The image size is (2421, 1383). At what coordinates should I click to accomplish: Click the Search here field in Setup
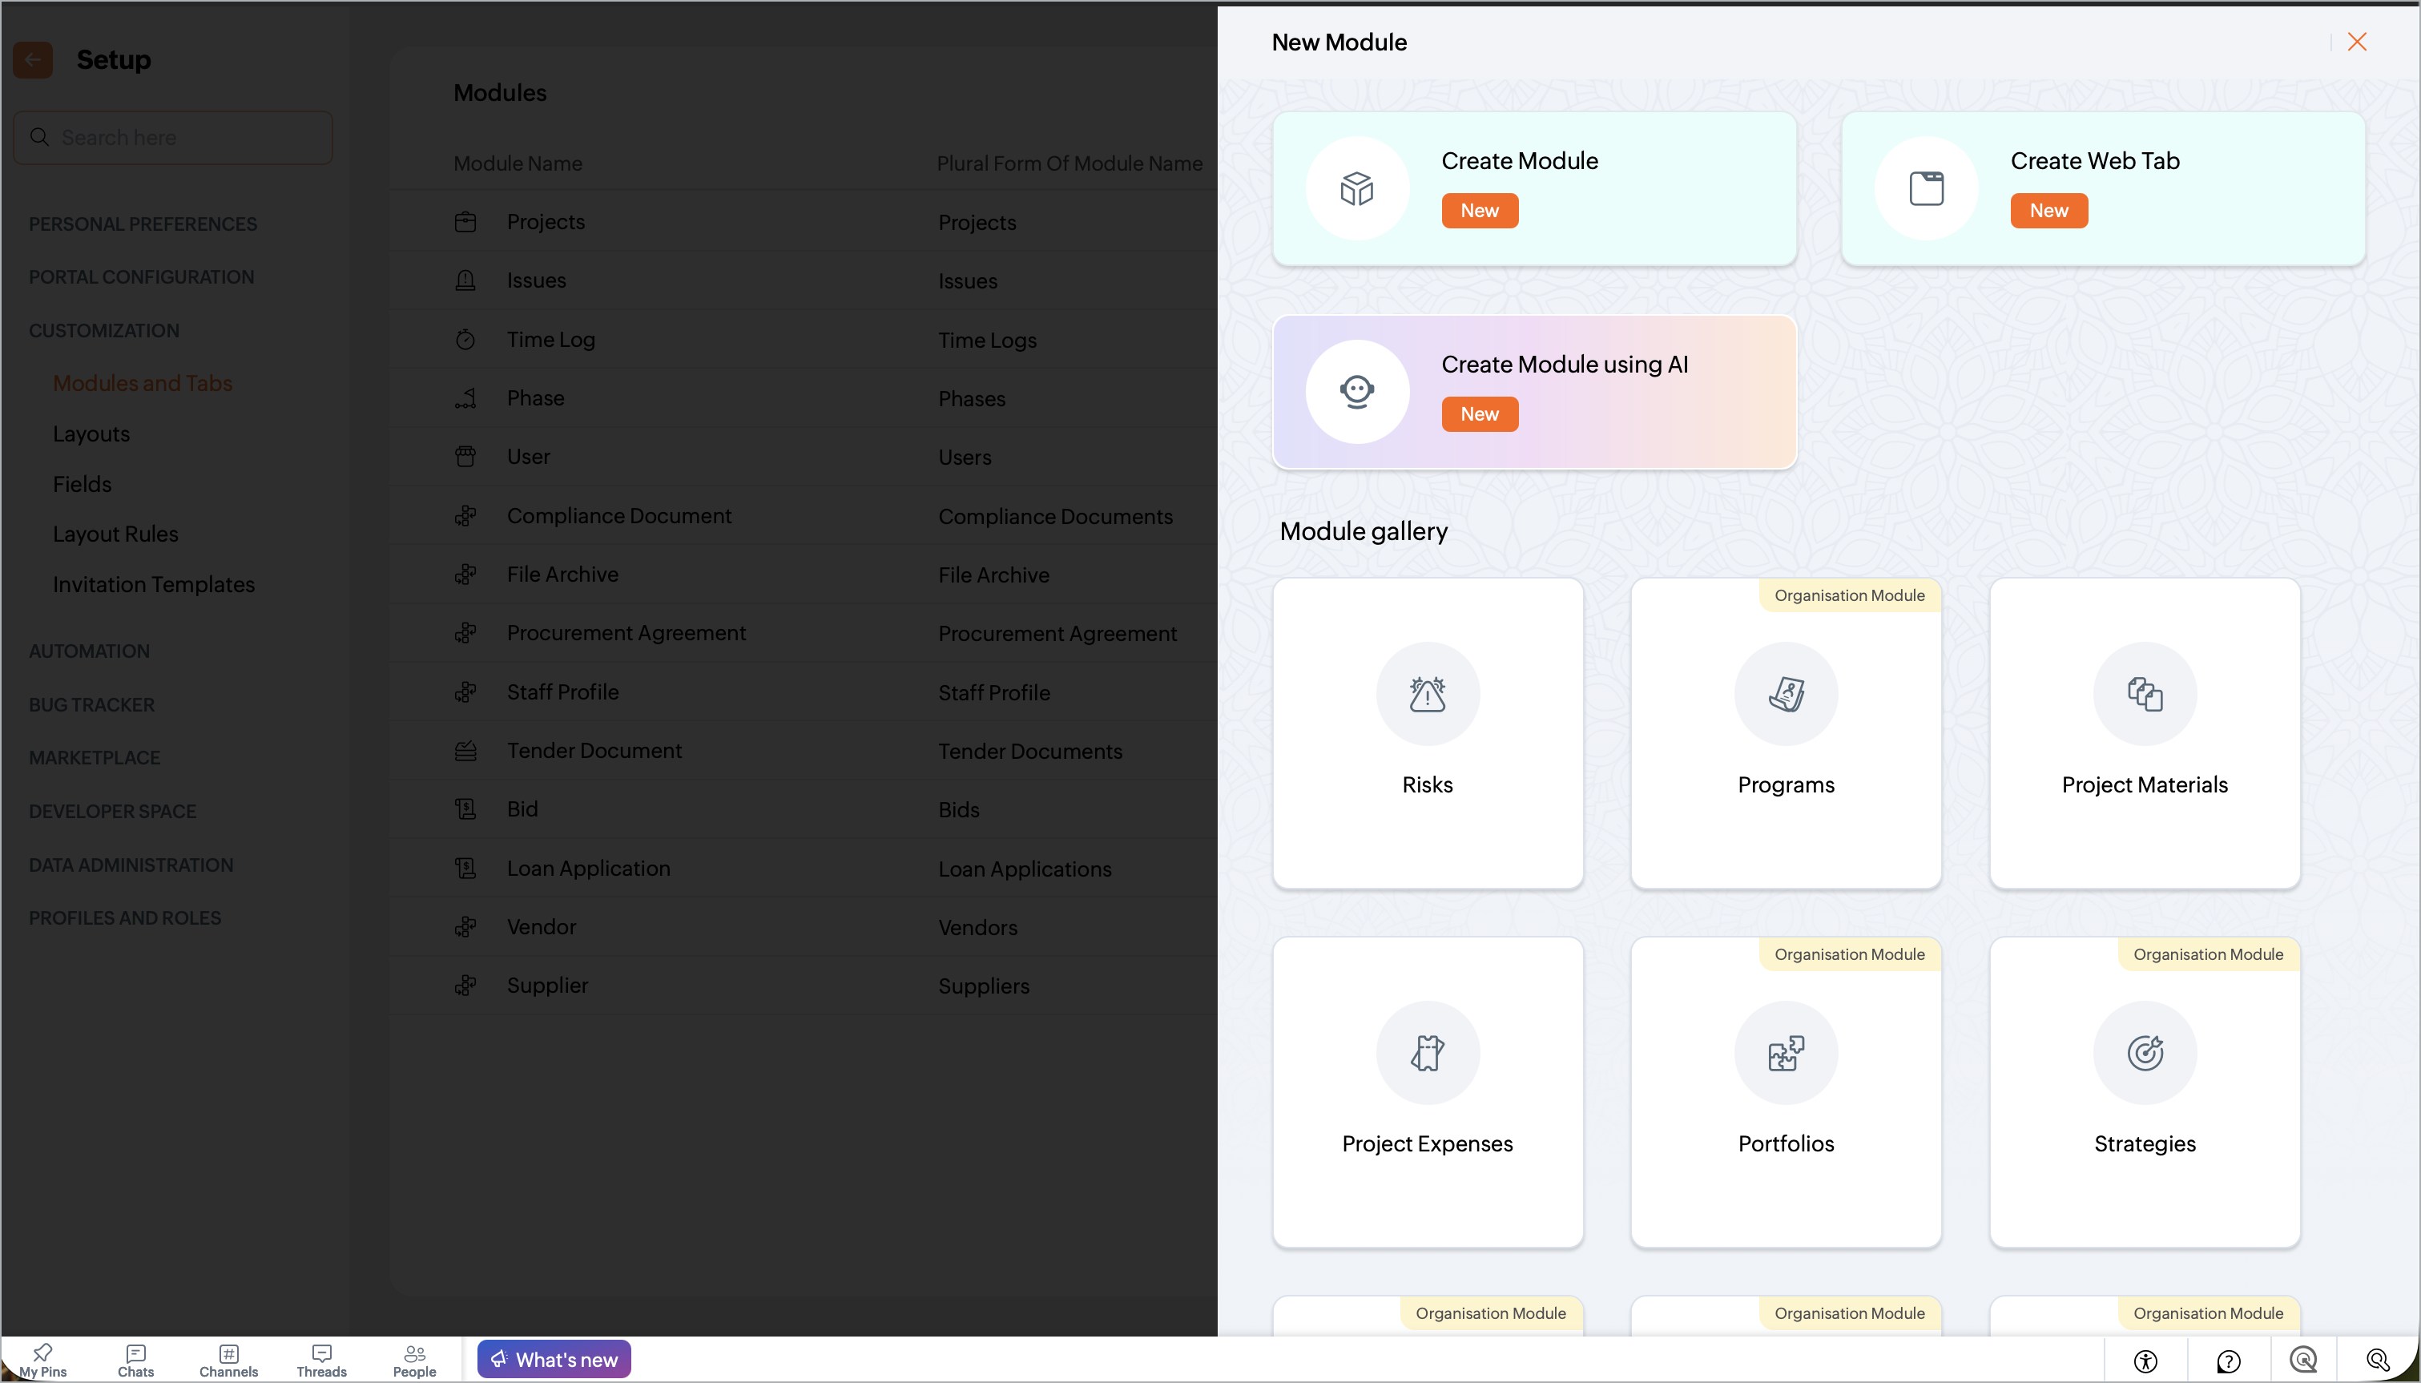pos(173,138)
